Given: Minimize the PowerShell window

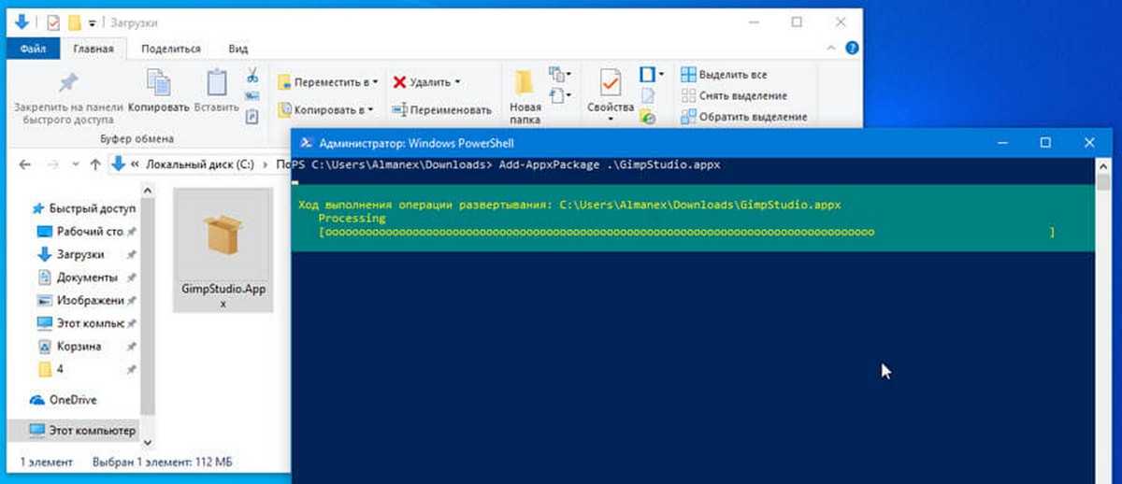Looking at the screenshot, I should tap(1001, 142).
